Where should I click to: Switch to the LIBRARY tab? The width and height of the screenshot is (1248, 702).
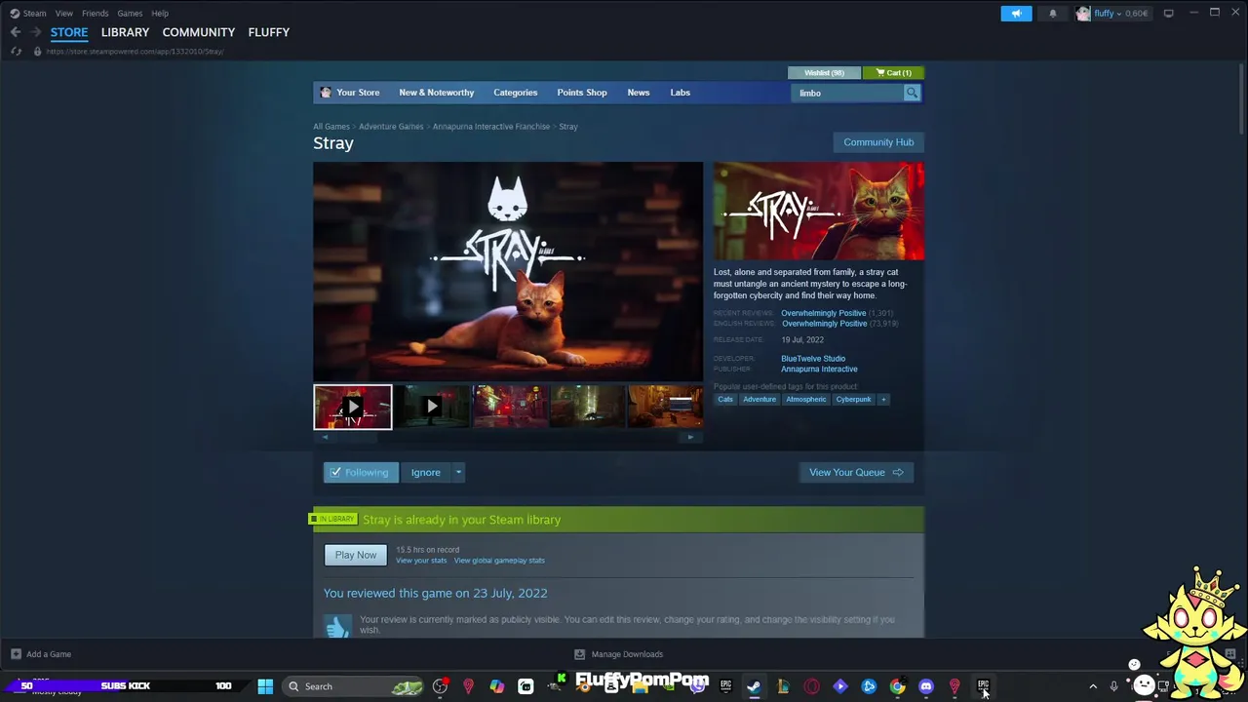[x=125, y=32]
